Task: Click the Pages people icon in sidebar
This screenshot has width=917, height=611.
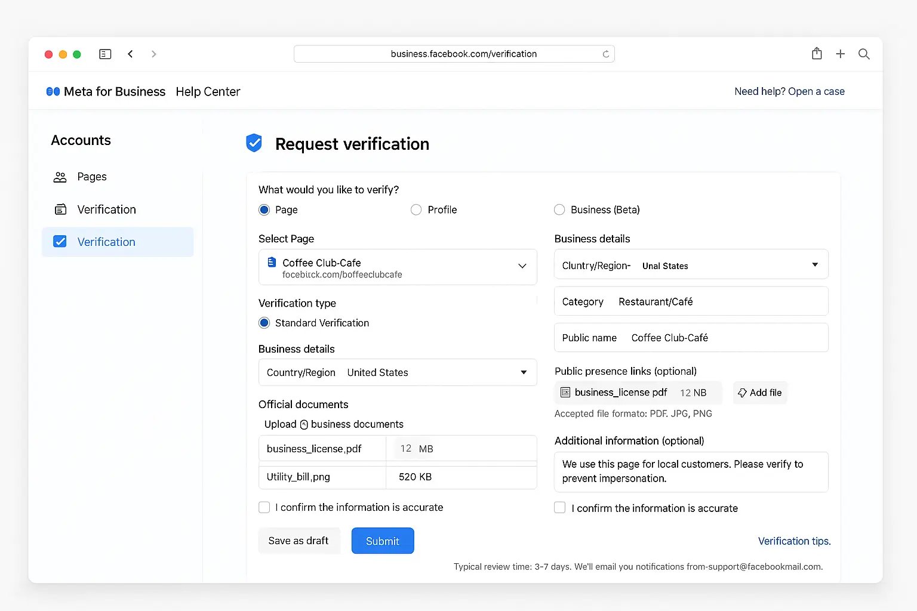Action: tap(60, 177)
